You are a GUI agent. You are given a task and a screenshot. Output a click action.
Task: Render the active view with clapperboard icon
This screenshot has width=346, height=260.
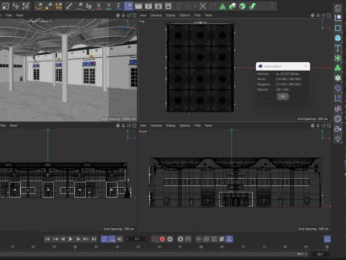pos(138,6)
